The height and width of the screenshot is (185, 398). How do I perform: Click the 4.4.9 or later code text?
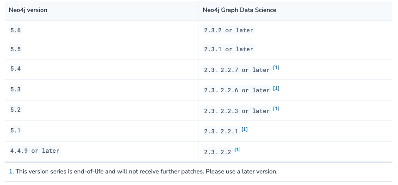(x=35, y=150)
